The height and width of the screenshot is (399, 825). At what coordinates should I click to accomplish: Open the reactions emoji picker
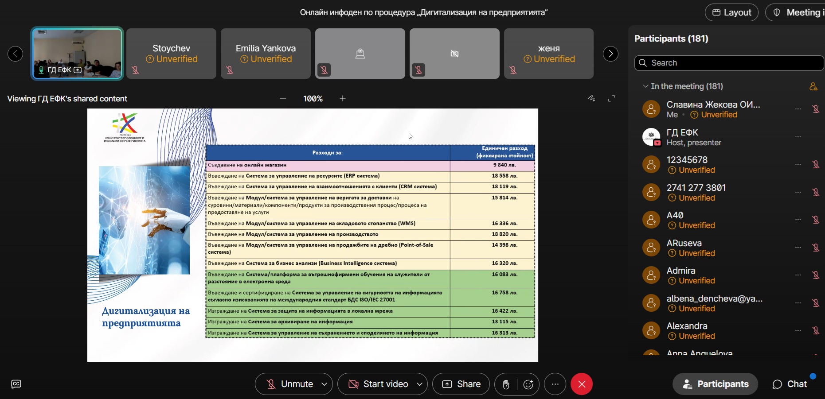pos(528,384)
